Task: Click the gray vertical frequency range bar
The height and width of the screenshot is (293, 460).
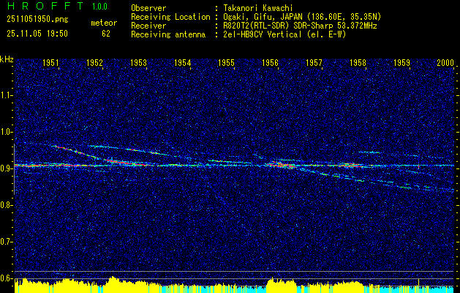Action: 15,169
